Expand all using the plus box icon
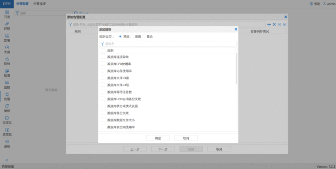336x169 pixels. pos(284,25)
